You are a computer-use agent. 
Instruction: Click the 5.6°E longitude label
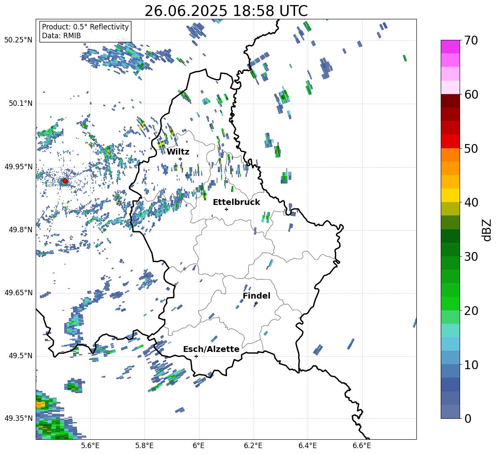(x=90, y=446)
